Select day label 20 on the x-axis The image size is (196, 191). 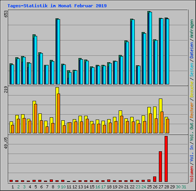[x=121, y=187]
